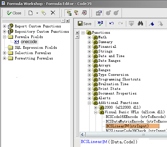Expand the 2000 (u212000.dll) node
The width and height of the screenshot is (167, 147).
point(96,108)
